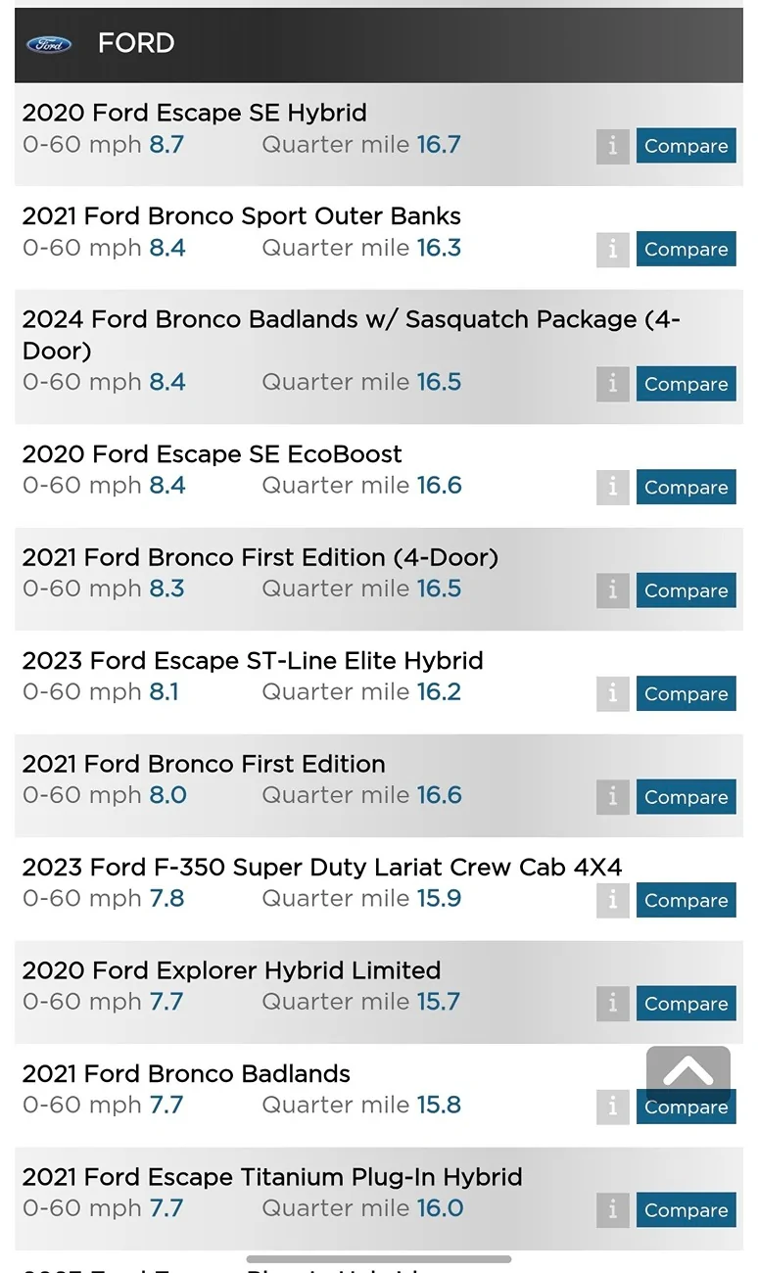Compare the 2021 Bronco First Edition (4-Door)
The height and width of the screenshot is (1273, 758).
(686, 590)
